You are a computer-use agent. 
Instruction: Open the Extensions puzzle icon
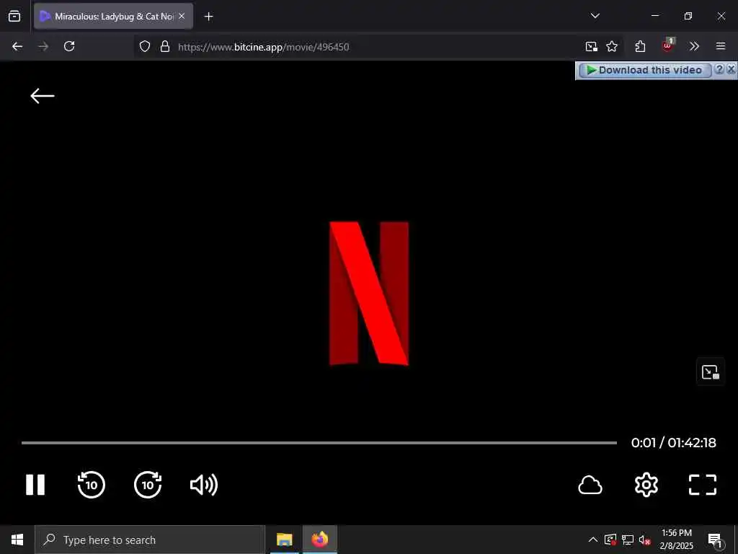[640, 46]
